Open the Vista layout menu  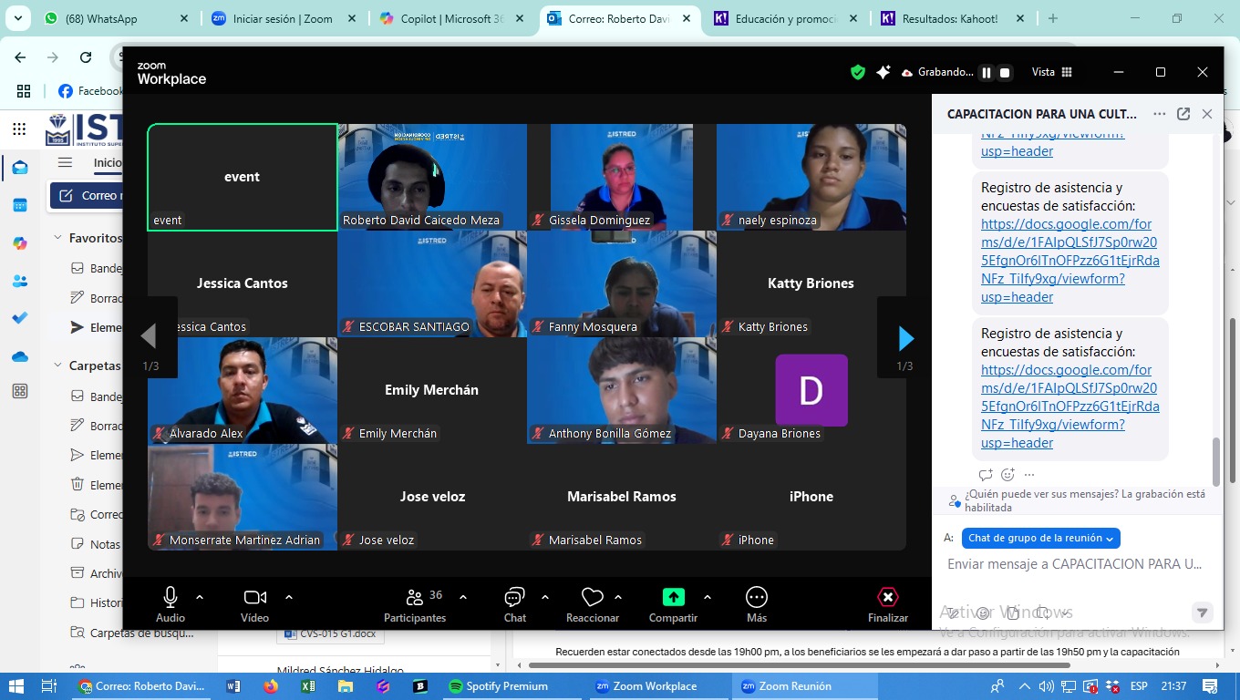tap(1051, 72)
